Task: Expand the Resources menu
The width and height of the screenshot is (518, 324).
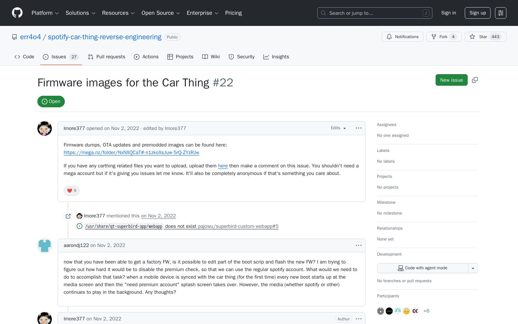Action: pos(118,13)
